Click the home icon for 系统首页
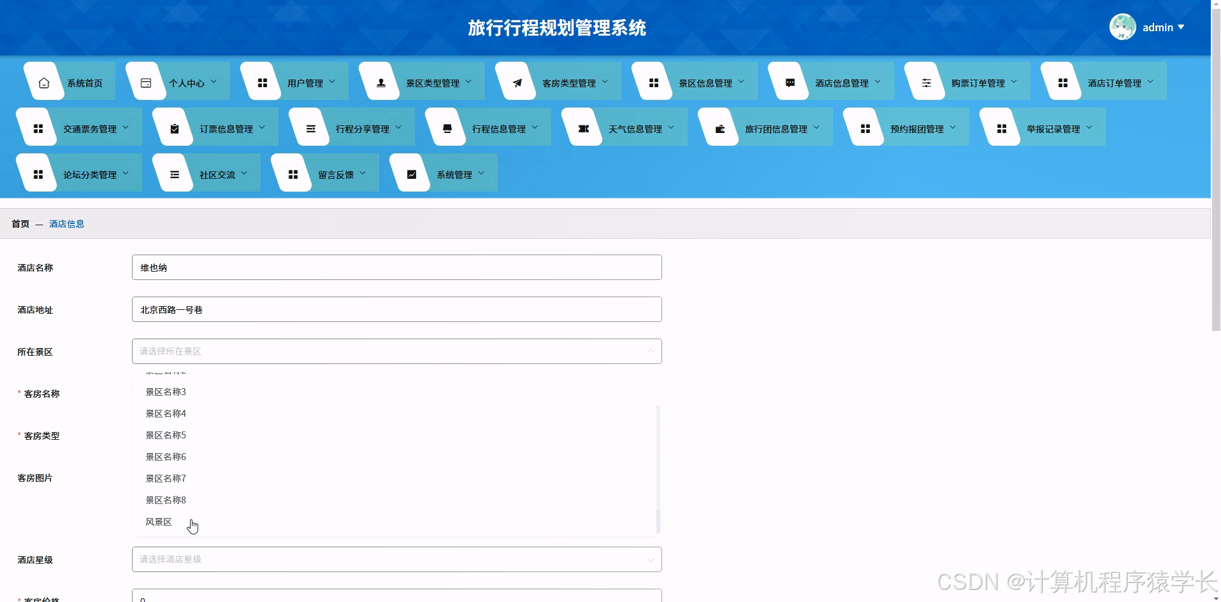 43,81
